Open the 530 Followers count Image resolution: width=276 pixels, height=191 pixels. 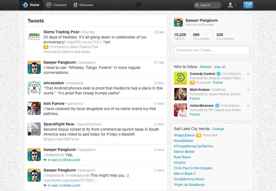pos(225,36)
